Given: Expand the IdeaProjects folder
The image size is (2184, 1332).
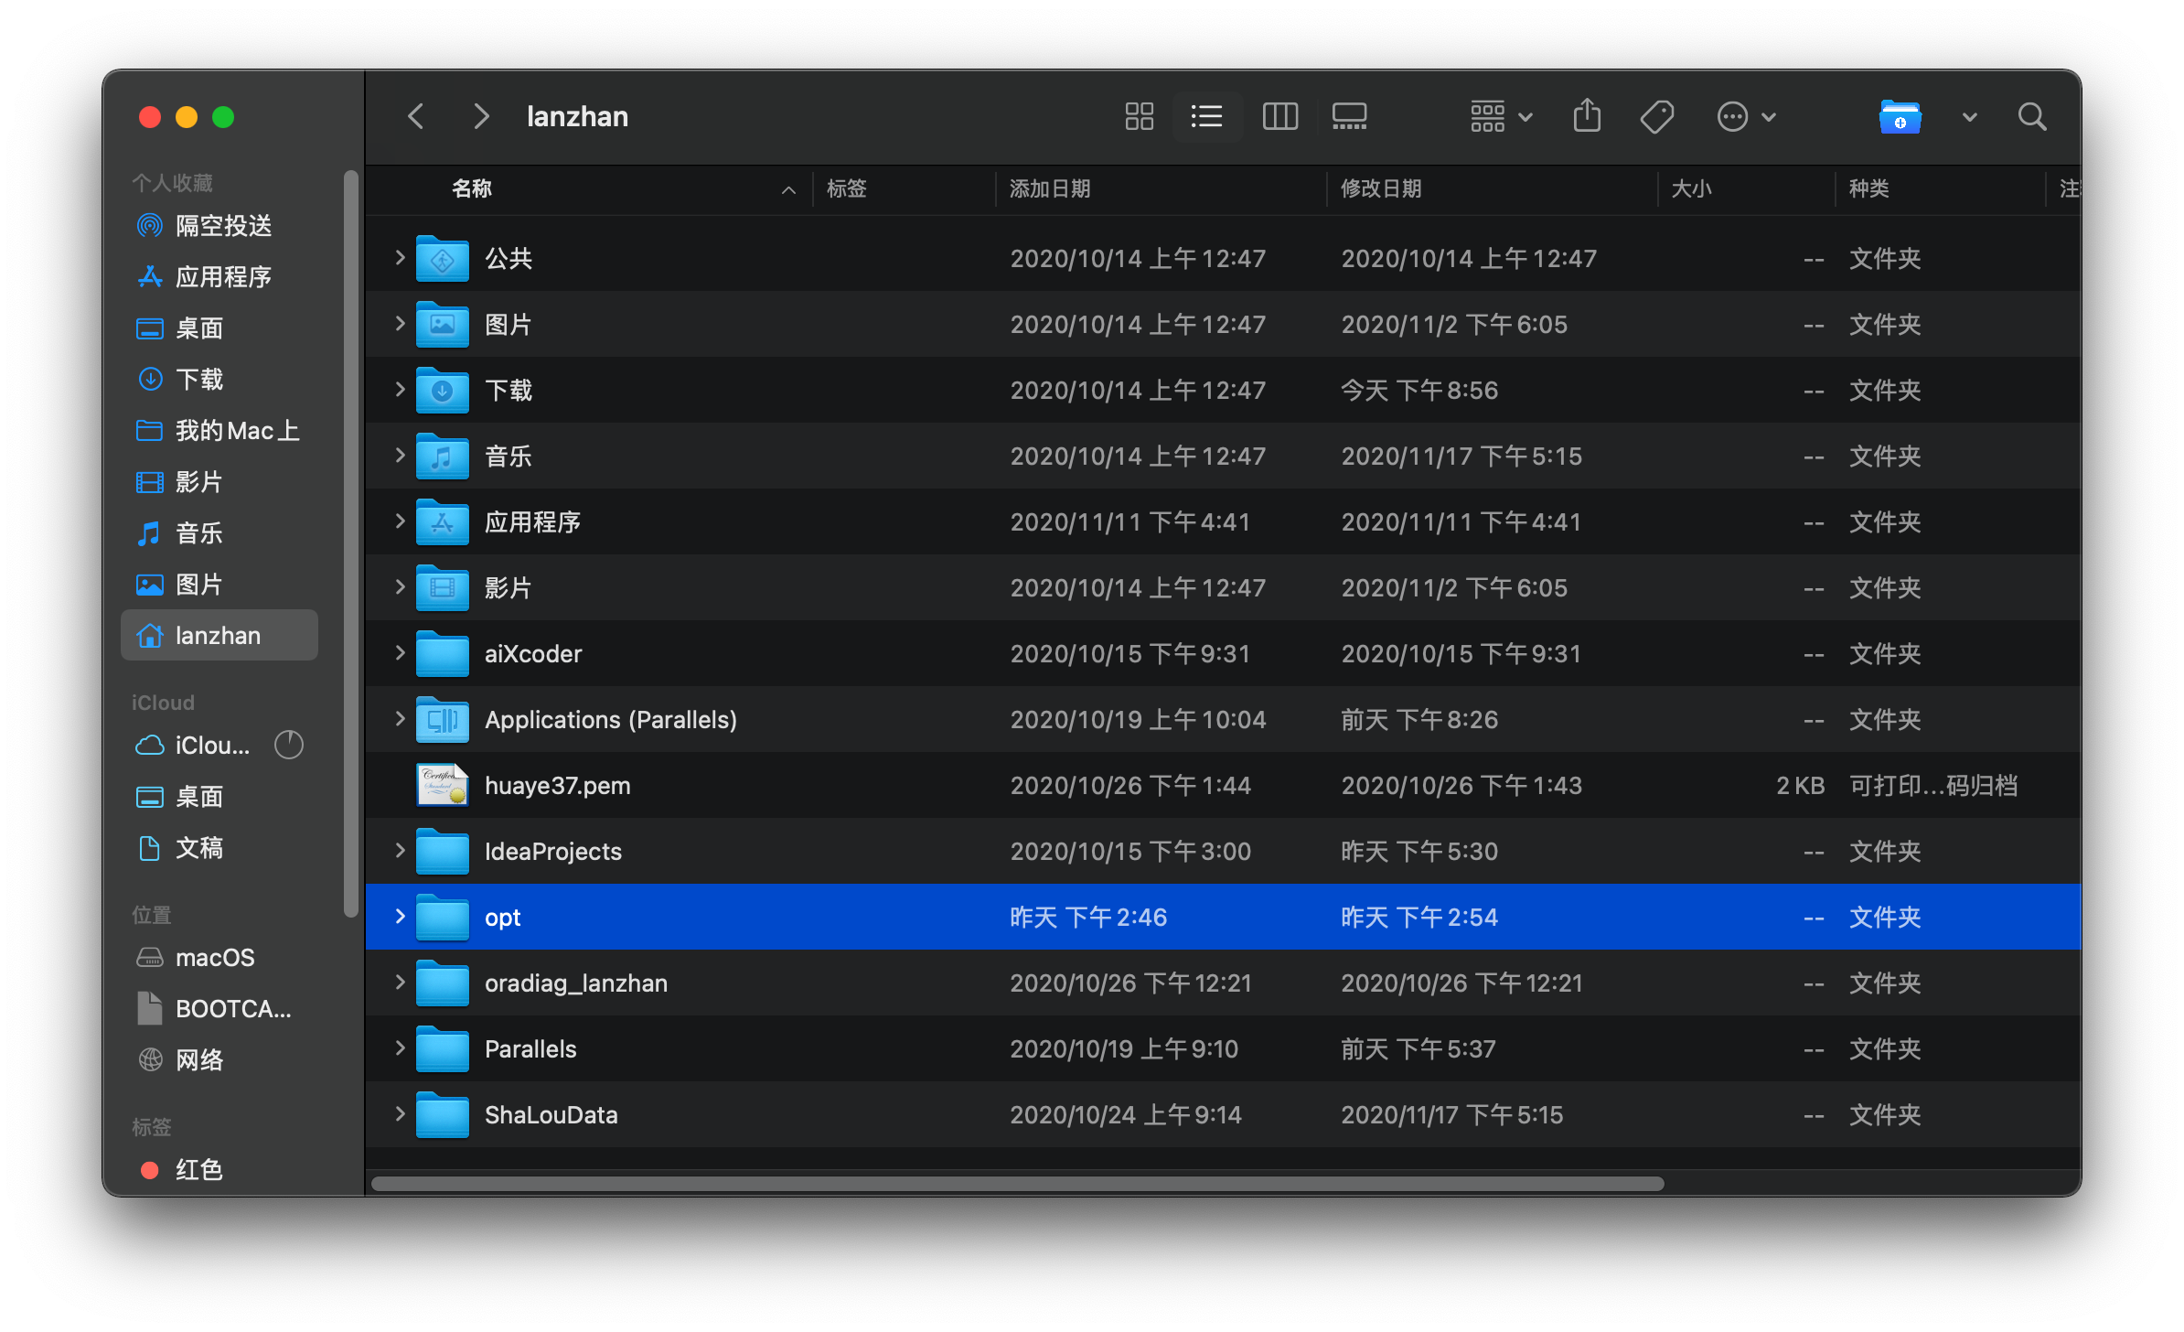Looking at the screenshot, I should [x=400, y=850].
